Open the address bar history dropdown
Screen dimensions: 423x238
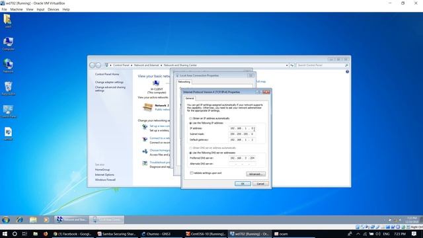pos(287,65)
